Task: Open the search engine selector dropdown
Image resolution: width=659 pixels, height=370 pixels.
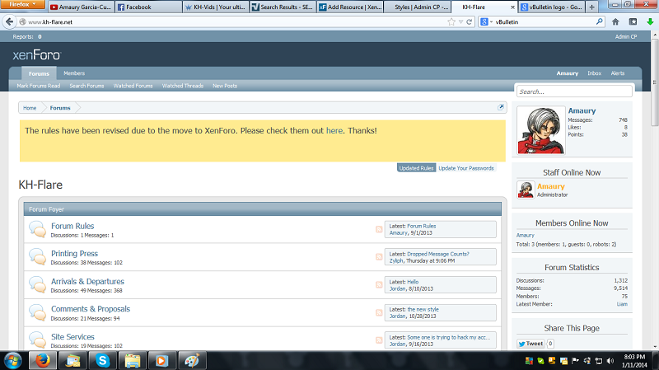Action: point(486,21)
